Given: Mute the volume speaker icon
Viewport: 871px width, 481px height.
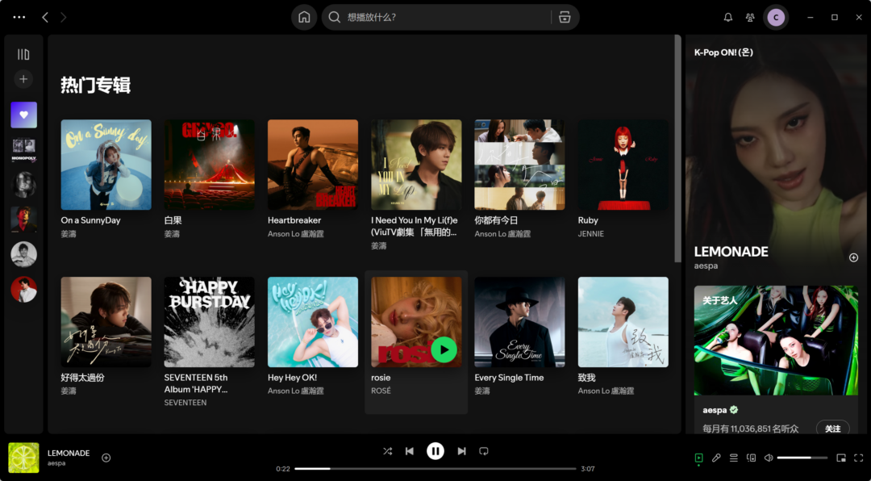Looking at the screenshot, I should pyautogui.click(x=769, y=458).
